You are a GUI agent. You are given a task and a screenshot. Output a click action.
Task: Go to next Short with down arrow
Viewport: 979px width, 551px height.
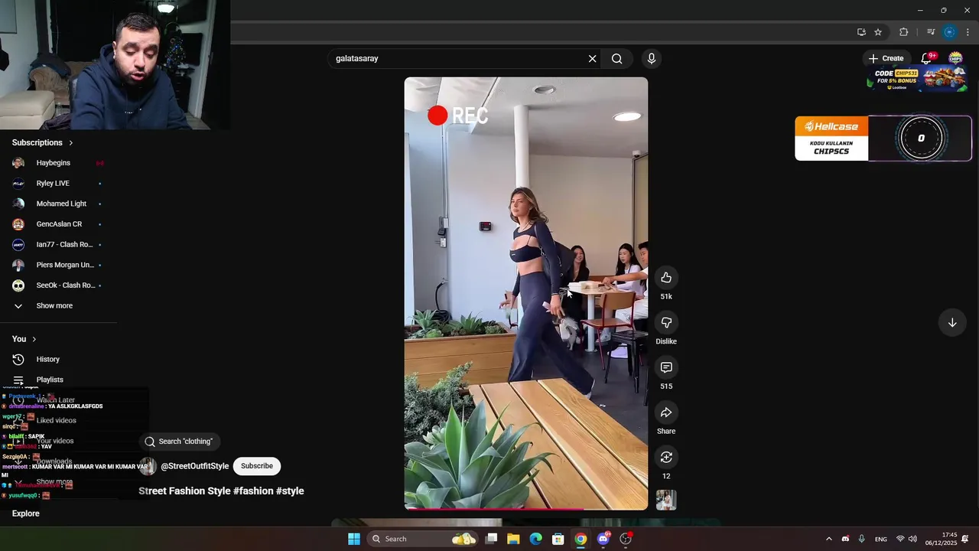(952, 323)
